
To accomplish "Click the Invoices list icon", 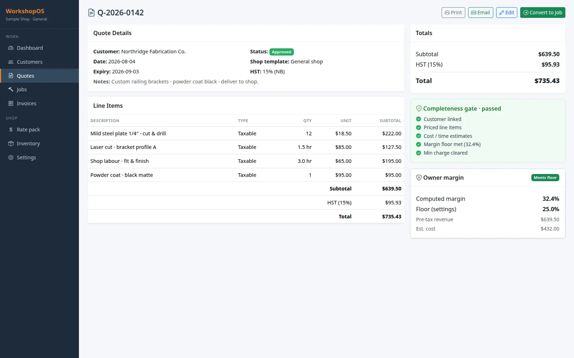I will coord(11,103).
